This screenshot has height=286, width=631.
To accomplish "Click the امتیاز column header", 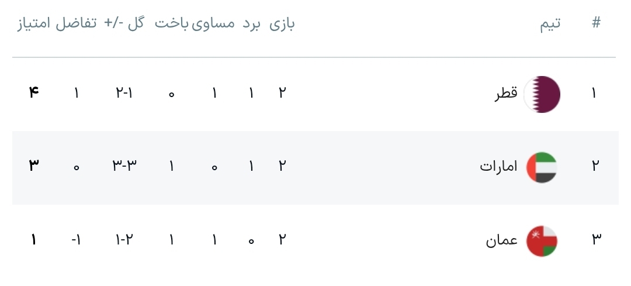I will point(34,24).
